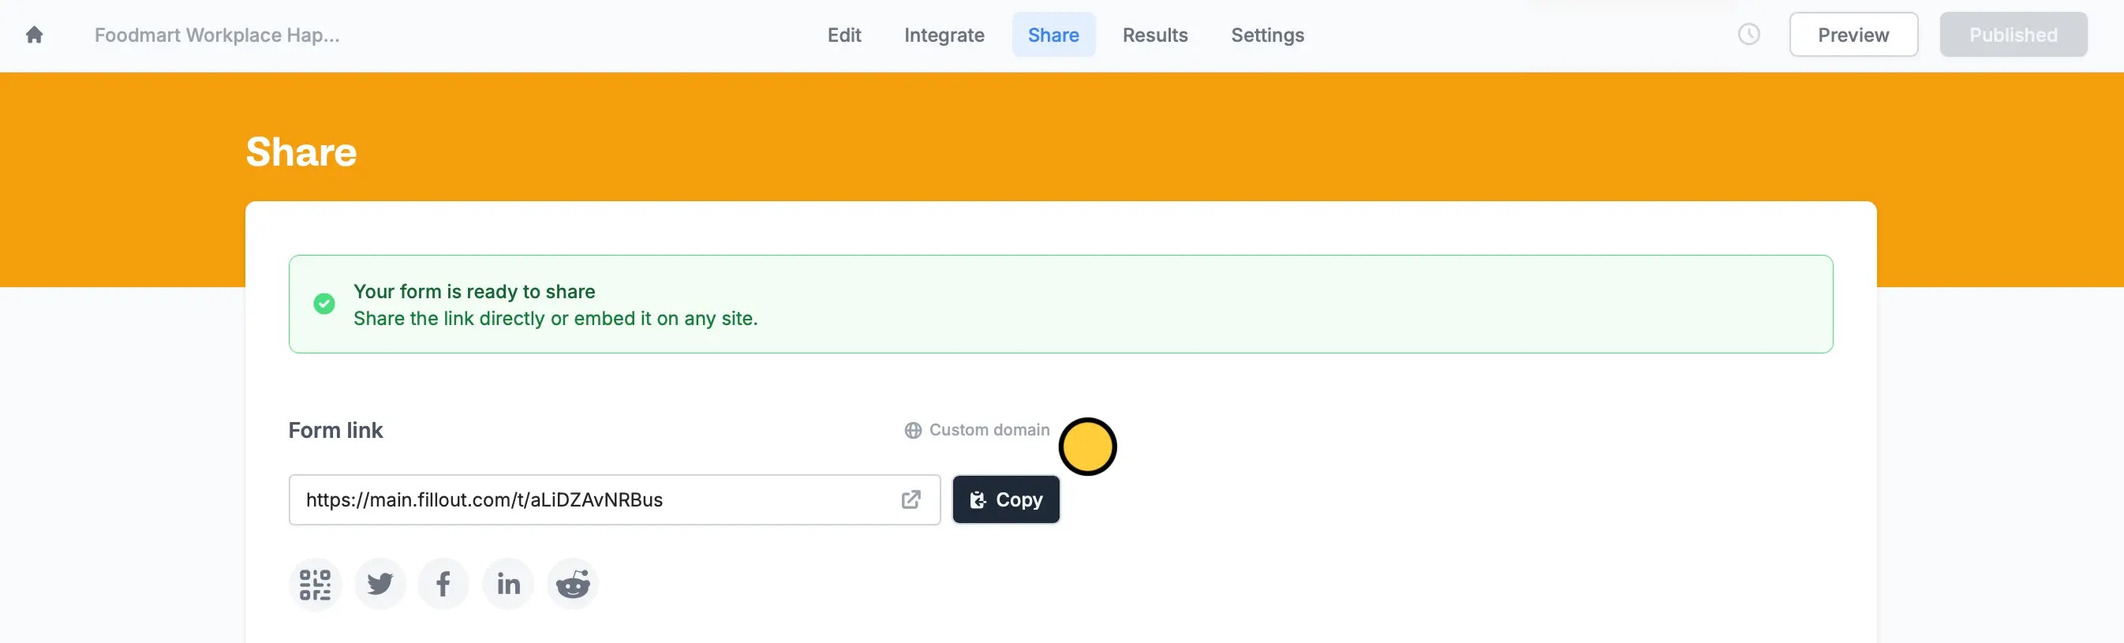The width and height of the screenshot is (2124, 643).
Task: Share the form on Twitter
Action: [x=380, y=583]
